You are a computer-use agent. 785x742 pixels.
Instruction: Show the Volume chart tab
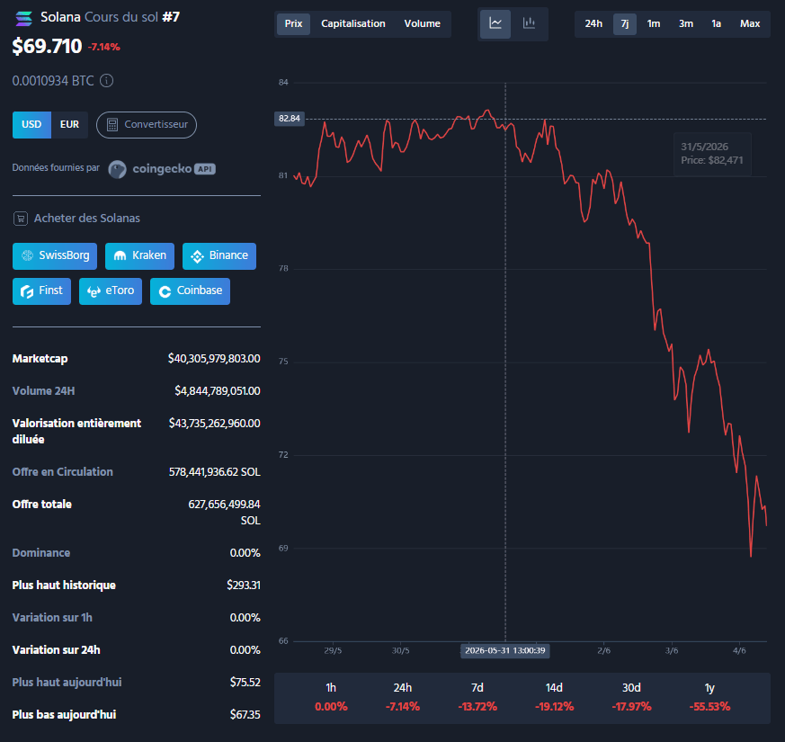point(422,23)
